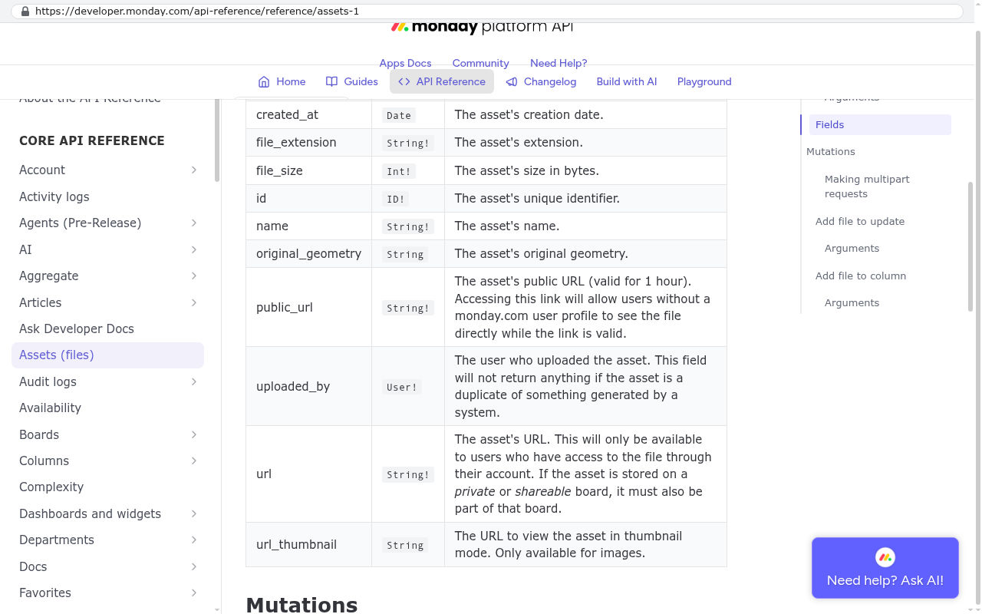Expand the Articles section chevron
This screenshot has height=614, width=982.
click(x=194, y=302)
